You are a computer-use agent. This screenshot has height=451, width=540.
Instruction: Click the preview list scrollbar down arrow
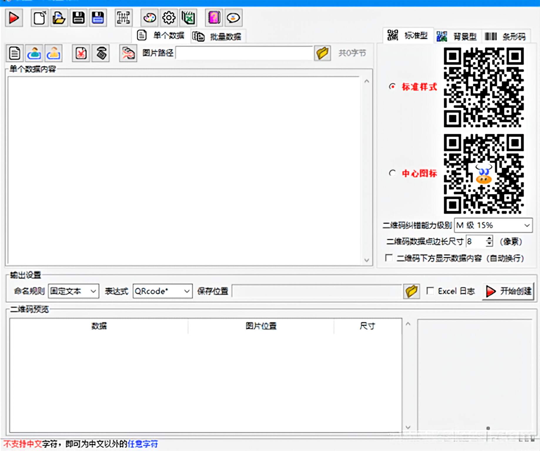(x=408, y=427)
